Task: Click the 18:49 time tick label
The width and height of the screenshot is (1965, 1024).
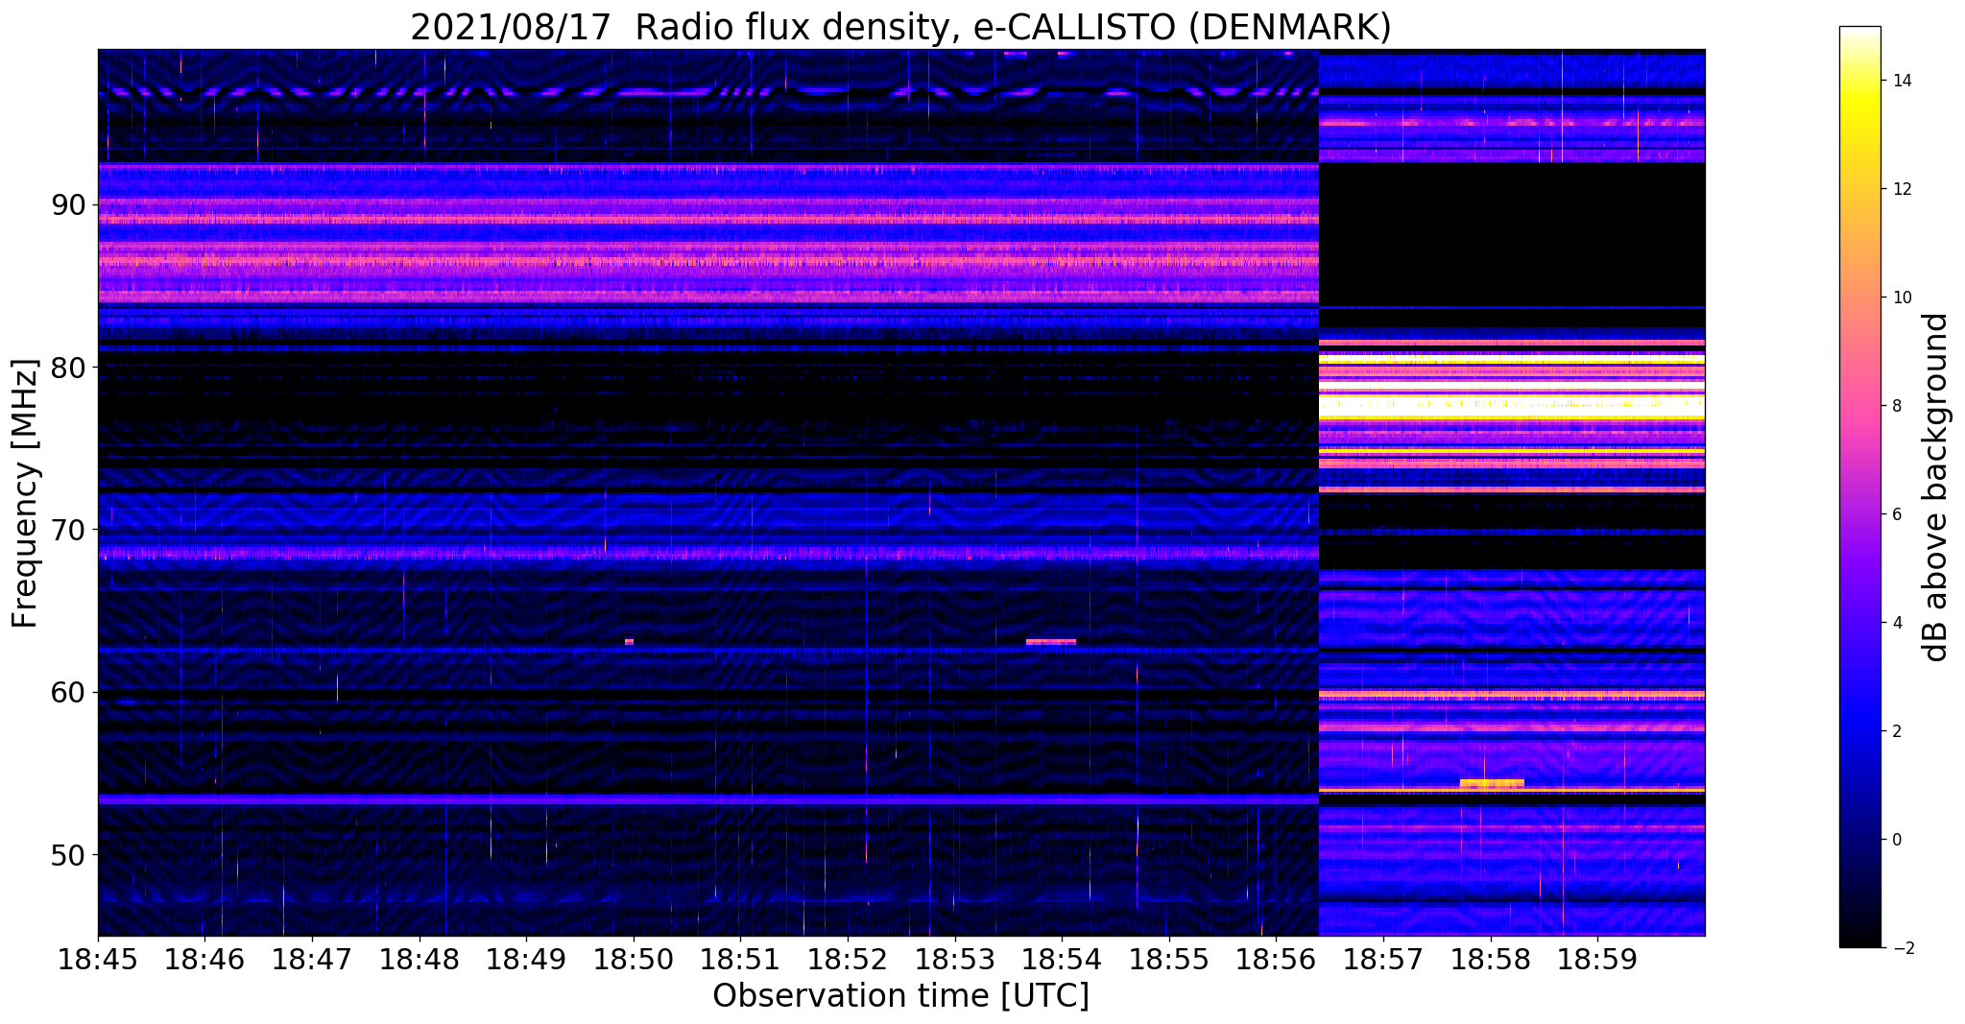Action: click(526, 960)
